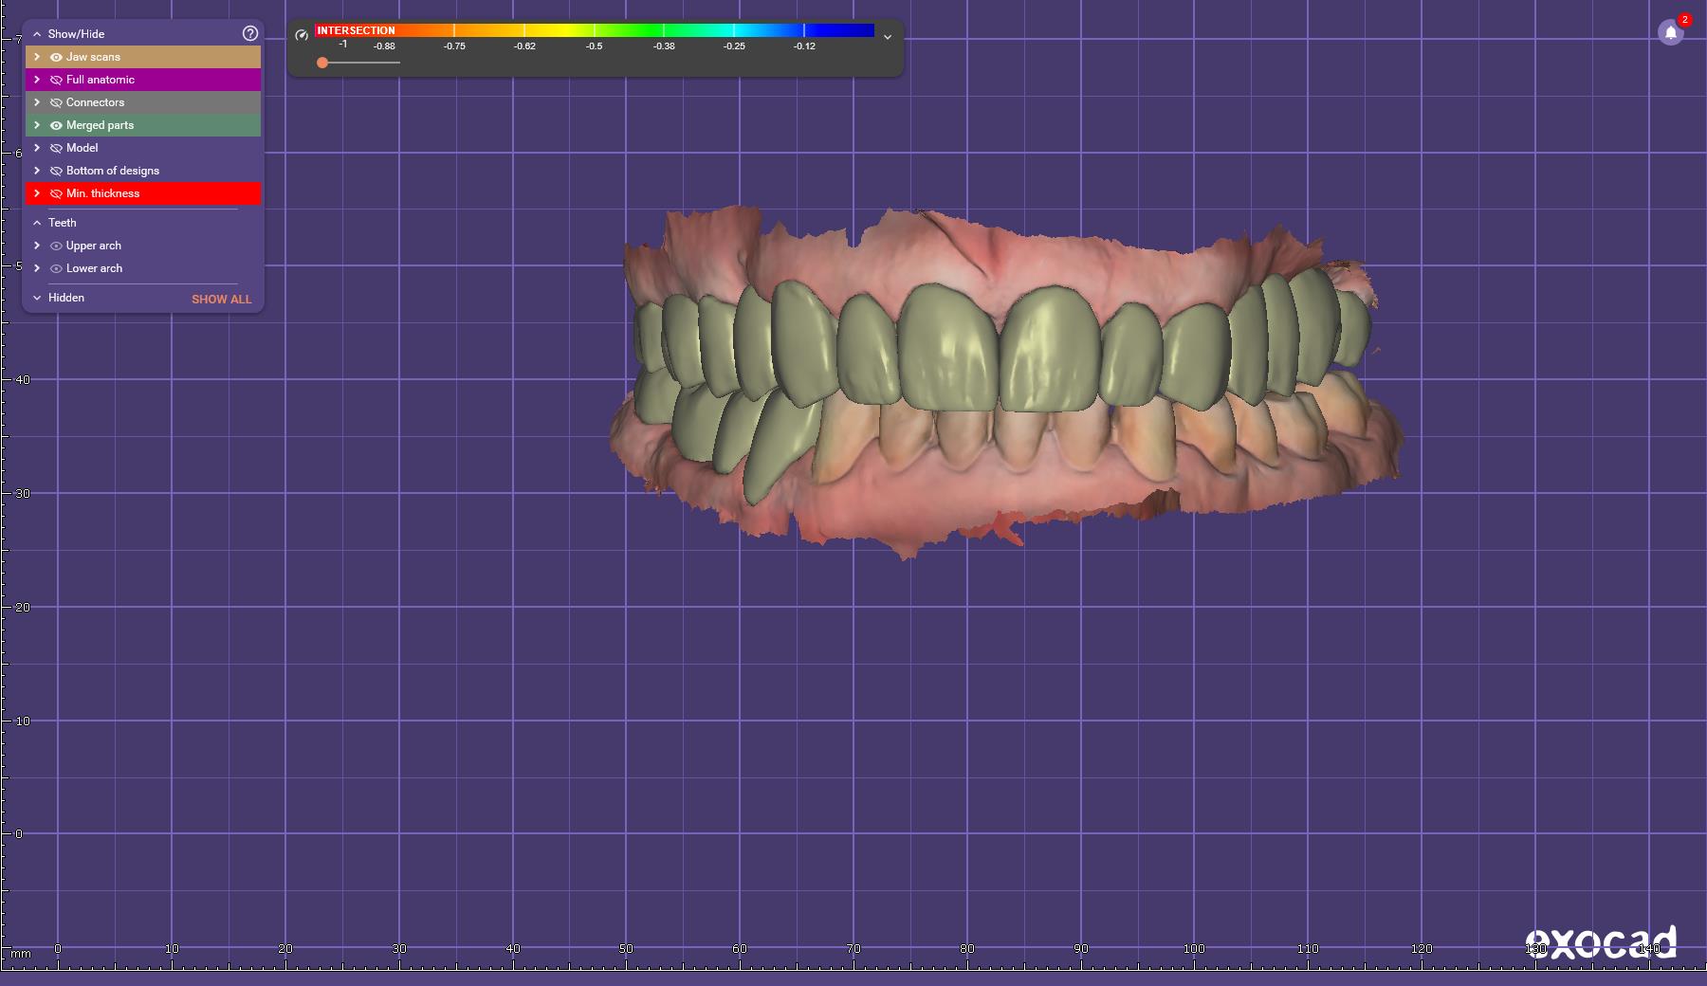This screenshot has width=1707, height=986.
Task: Select the Merged parts row label
Action: [x=100, y=125]
